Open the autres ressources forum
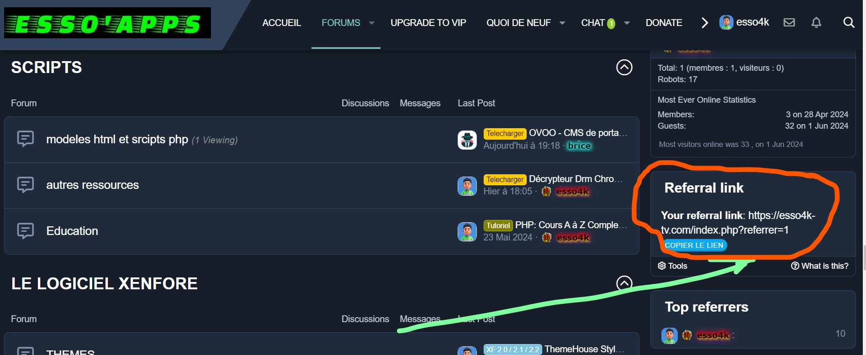 (x=92, y=185)
